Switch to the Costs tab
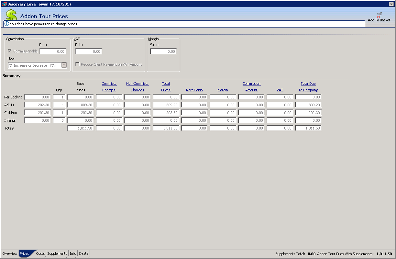 click(x=40, y=253)
